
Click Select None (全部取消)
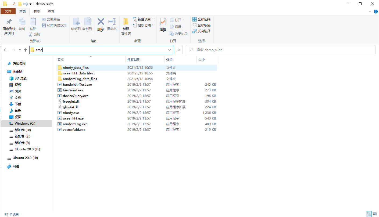202,25
